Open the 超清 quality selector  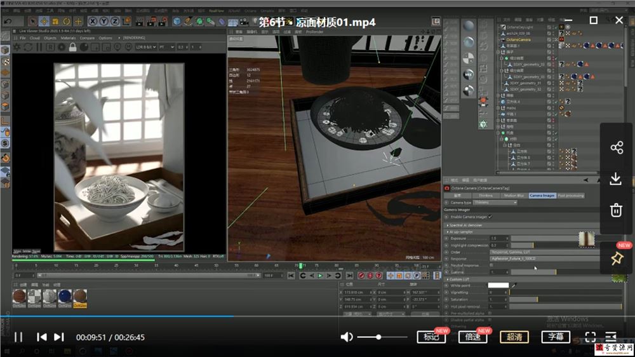tap(514, 337)
